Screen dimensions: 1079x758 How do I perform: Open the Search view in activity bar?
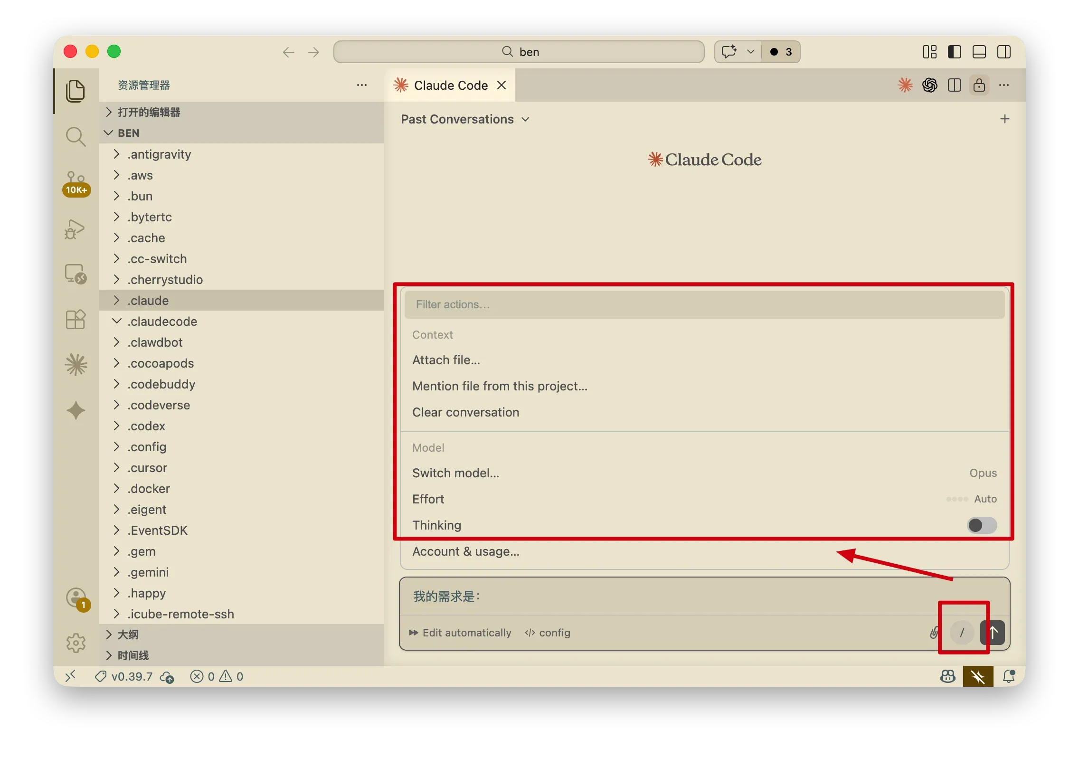pos(76,136)
